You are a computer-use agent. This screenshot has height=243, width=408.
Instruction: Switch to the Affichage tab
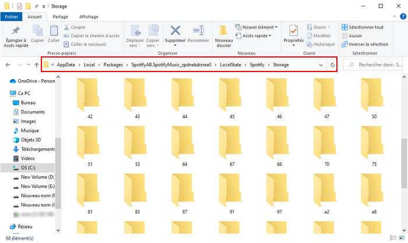click(x=89, y=17)
